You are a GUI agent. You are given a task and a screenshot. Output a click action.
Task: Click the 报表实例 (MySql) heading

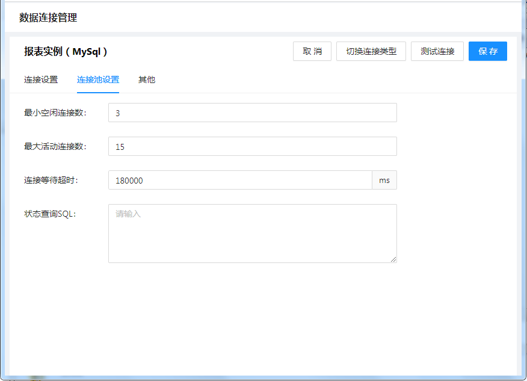tap(66, 52)
